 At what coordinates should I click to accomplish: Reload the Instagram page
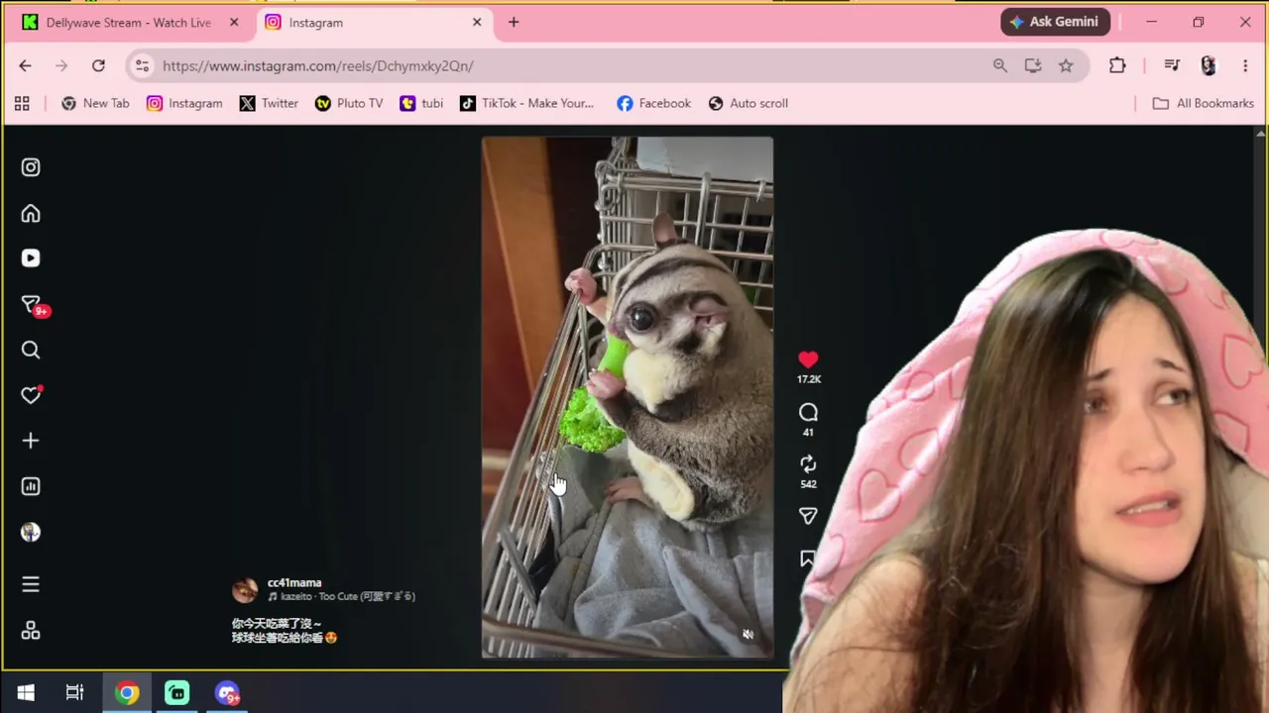point(98,65)
